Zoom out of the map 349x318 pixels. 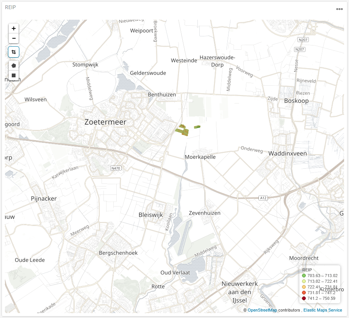coord(14,38)
